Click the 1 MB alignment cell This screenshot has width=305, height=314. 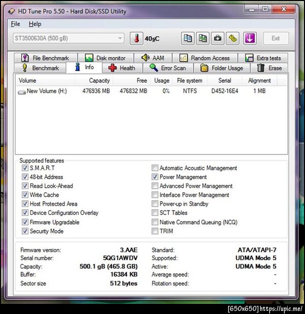[x=259, y=91]
